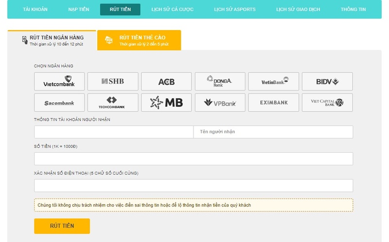
Task: Pick the ACB bank option
Action: click(x=166, y=81)
